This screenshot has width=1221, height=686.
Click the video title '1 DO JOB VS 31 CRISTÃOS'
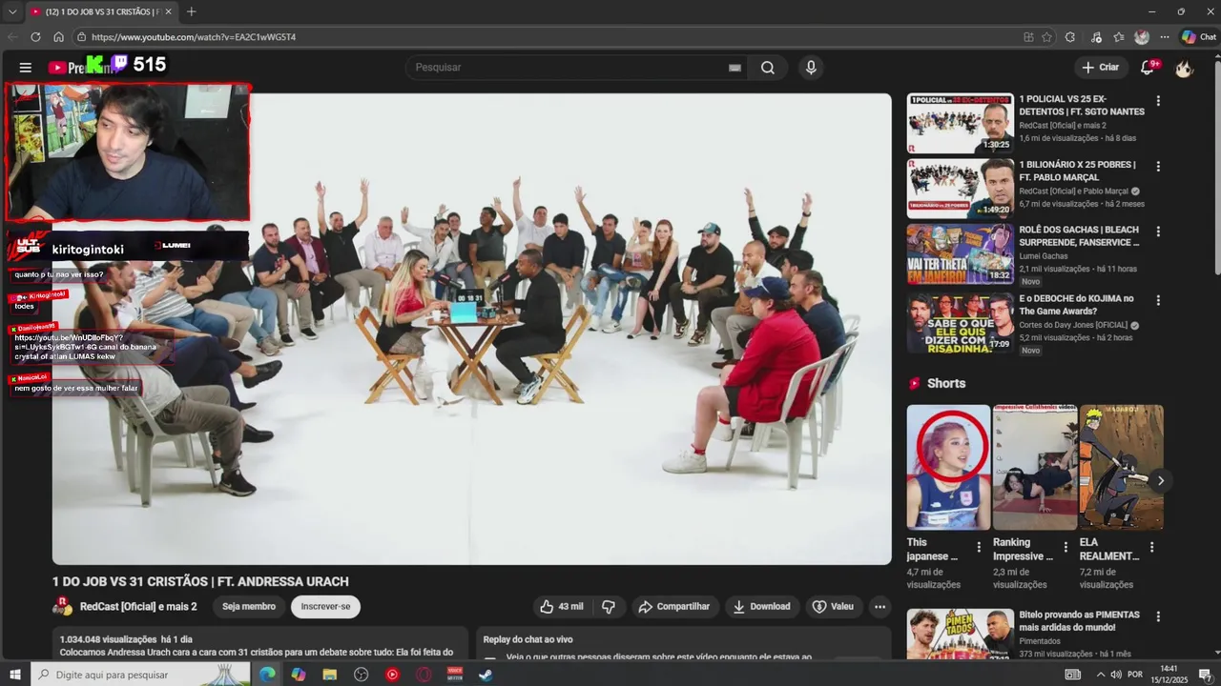click(200, 581)
